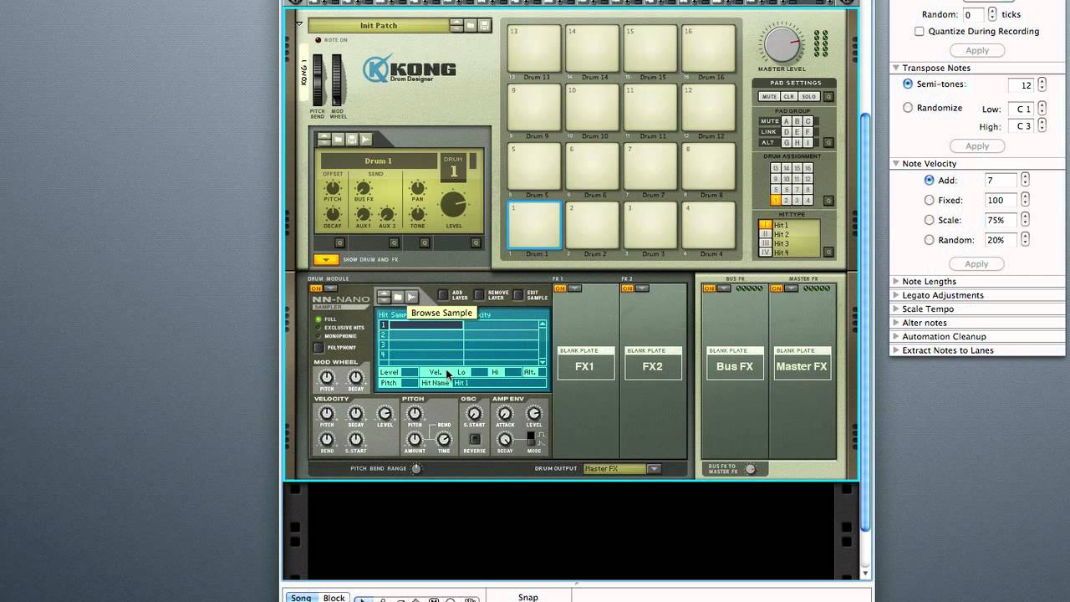Open FX2 slot device dropdown arrow
The height and width of the screenshot is (602, 1070).
[642, 288]
